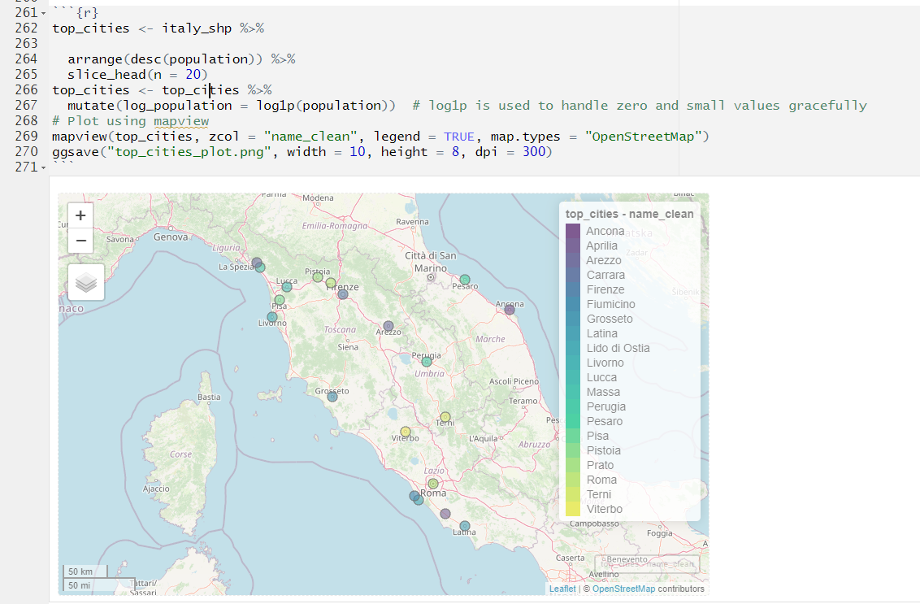Click the Firenze city marker
The height and width of the screenshot is (604, 920).
click(x=342, y=294)
